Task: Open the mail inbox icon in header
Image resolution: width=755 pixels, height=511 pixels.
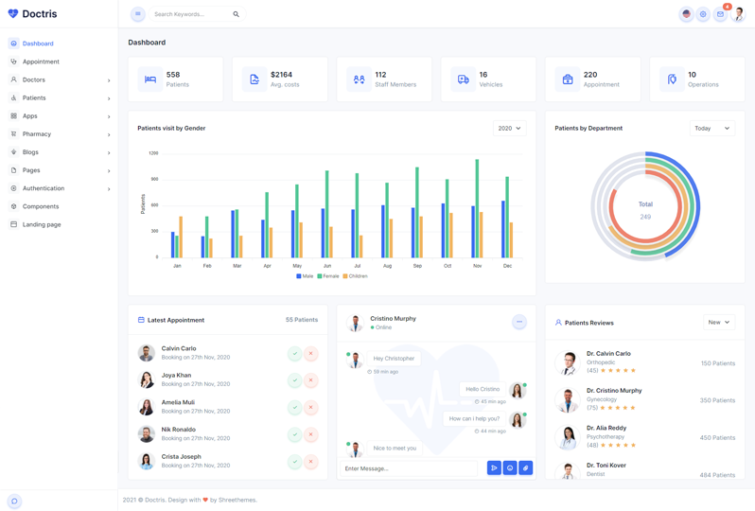Action: 720,14
